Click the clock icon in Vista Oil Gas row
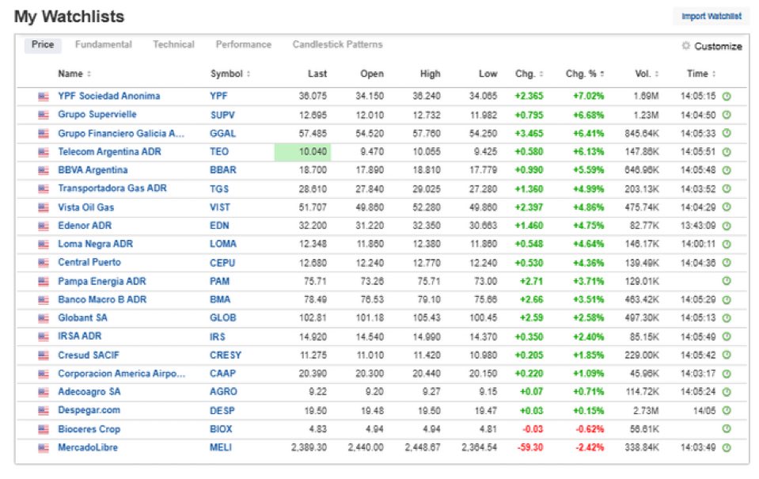Viewport: 759px width, 479px height. 727,207
